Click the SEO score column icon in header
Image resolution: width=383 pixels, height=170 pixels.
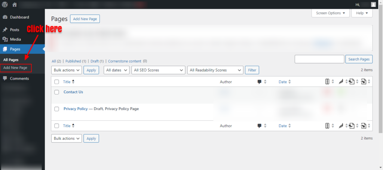point(327,82)
